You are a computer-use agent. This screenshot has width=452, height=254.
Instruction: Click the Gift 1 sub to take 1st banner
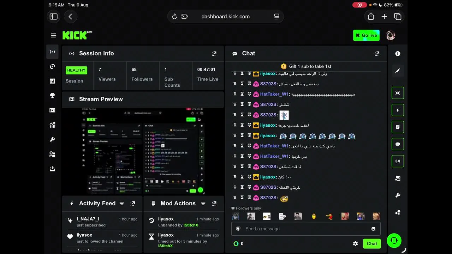tap(306, 66)
